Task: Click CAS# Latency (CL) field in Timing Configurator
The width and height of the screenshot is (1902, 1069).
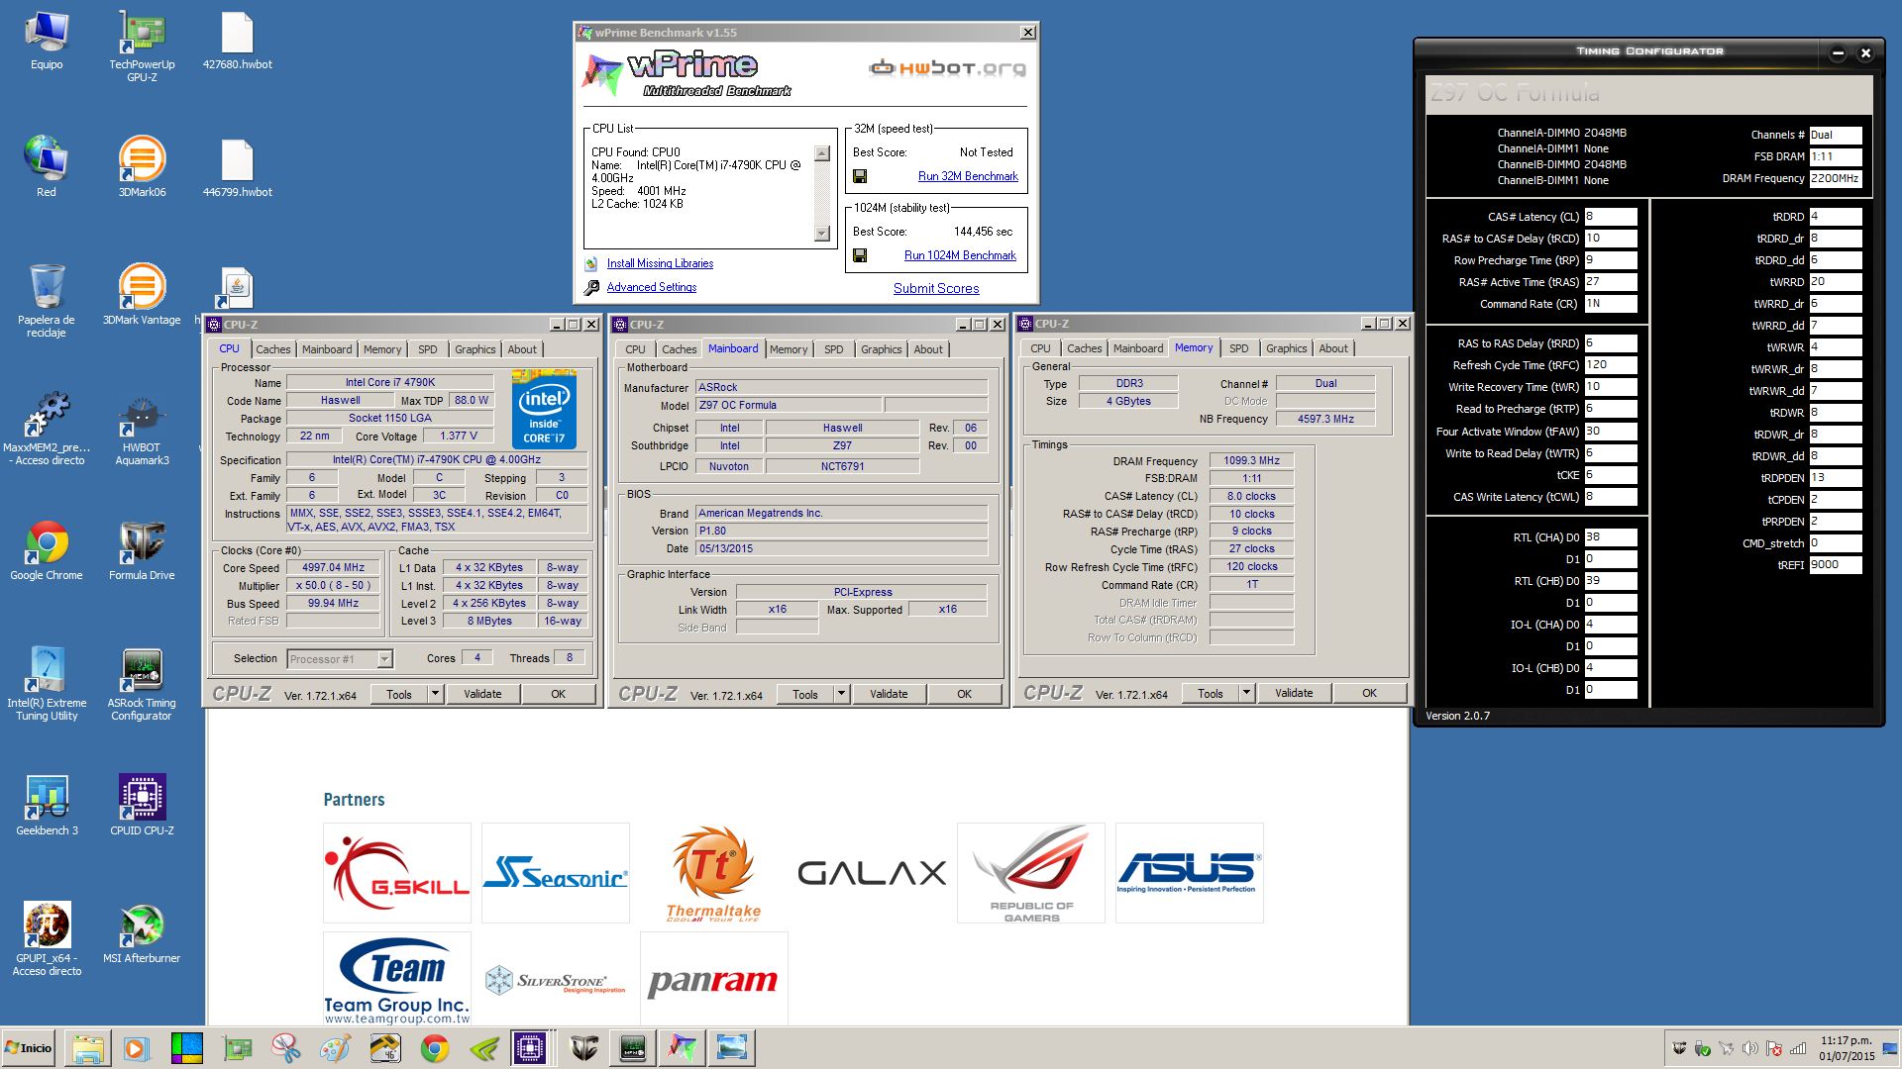Action: [x=1611, y=217]
